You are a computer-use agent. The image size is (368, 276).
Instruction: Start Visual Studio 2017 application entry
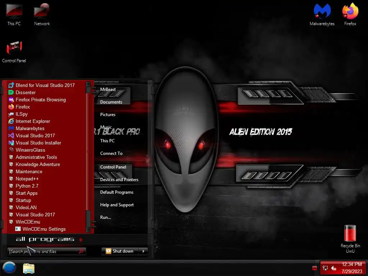[32, 135]
